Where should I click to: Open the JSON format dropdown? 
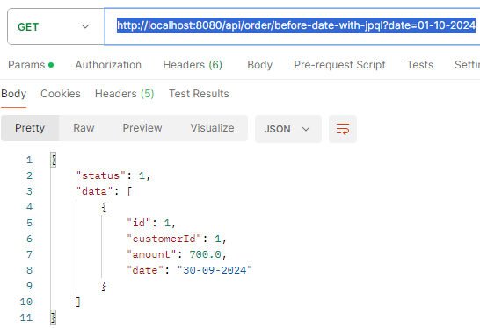288,129
